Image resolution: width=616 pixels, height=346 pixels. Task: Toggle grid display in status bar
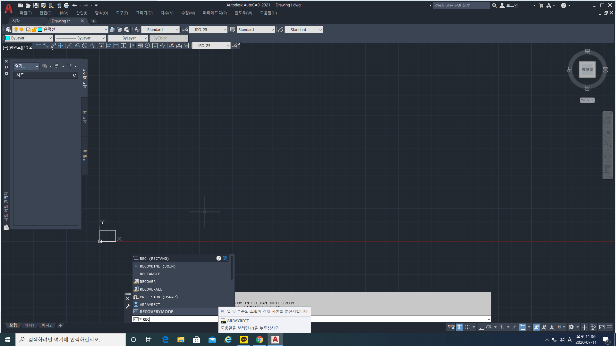click(x=460, y=327)
